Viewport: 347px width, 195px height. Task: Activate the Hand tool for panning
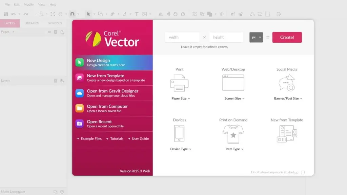pyautogui.click(x=61, y=14)
